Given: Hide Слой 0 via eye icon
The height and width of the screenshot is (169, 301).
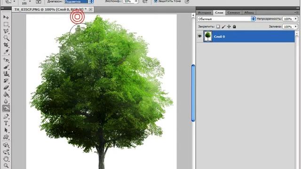Looking at the screenshot, I should point(199,36).
